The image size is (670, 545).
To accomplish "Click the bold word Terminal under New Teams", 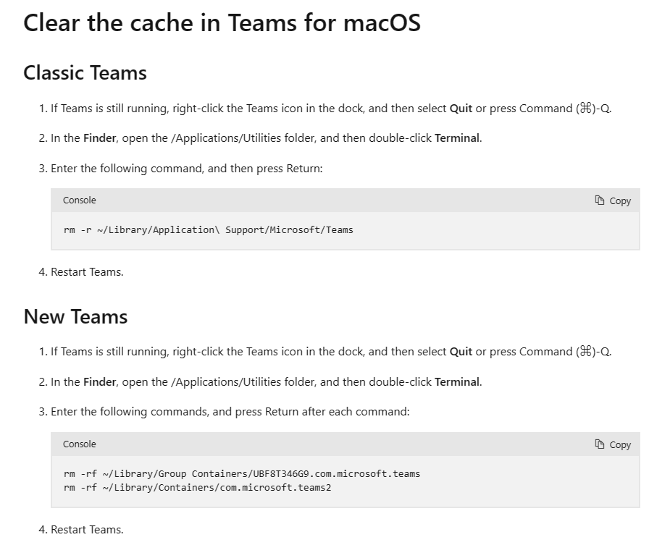I will click(456, 382).
